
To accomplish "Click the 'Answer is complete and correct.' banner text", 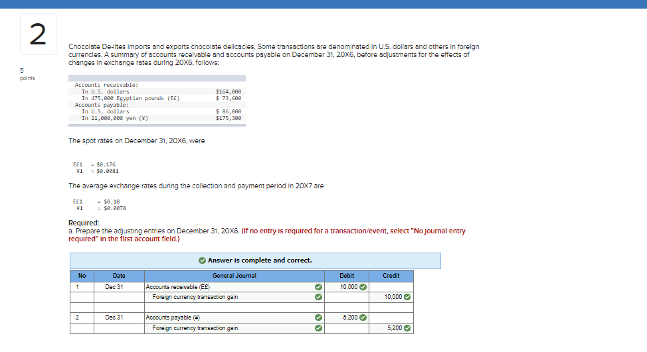I will coord(260,261).
